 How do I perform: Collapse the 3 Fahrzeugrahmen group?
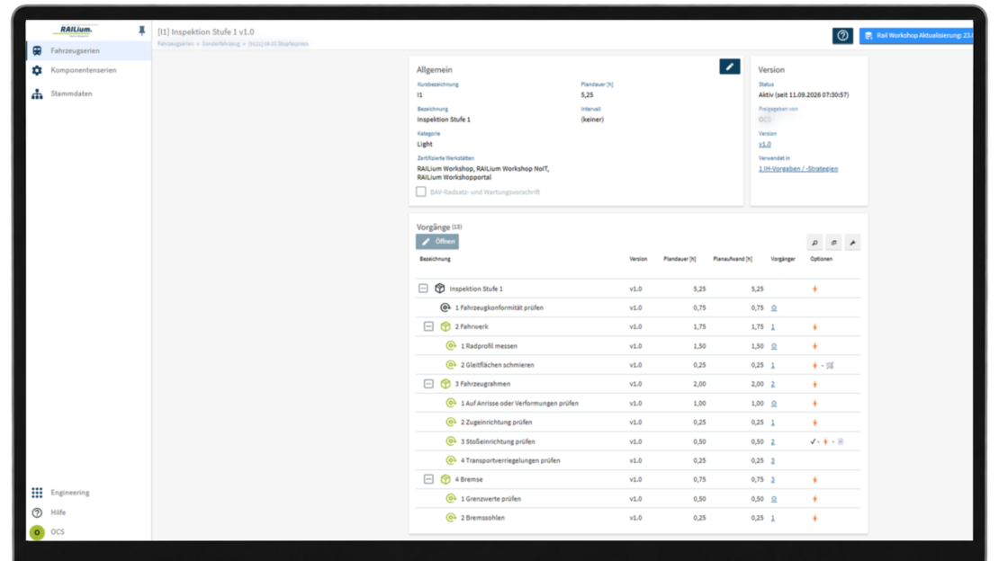(x=428, y=384)
